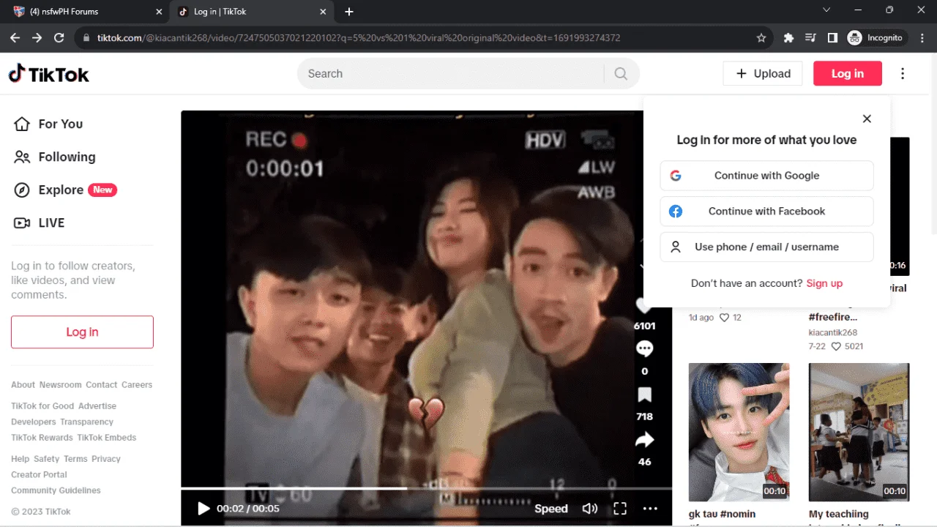The width and height of the screenshot is (937, 527).
Task: Click the address bar URL
Action: pyautogui.click(x=359, y=38)
